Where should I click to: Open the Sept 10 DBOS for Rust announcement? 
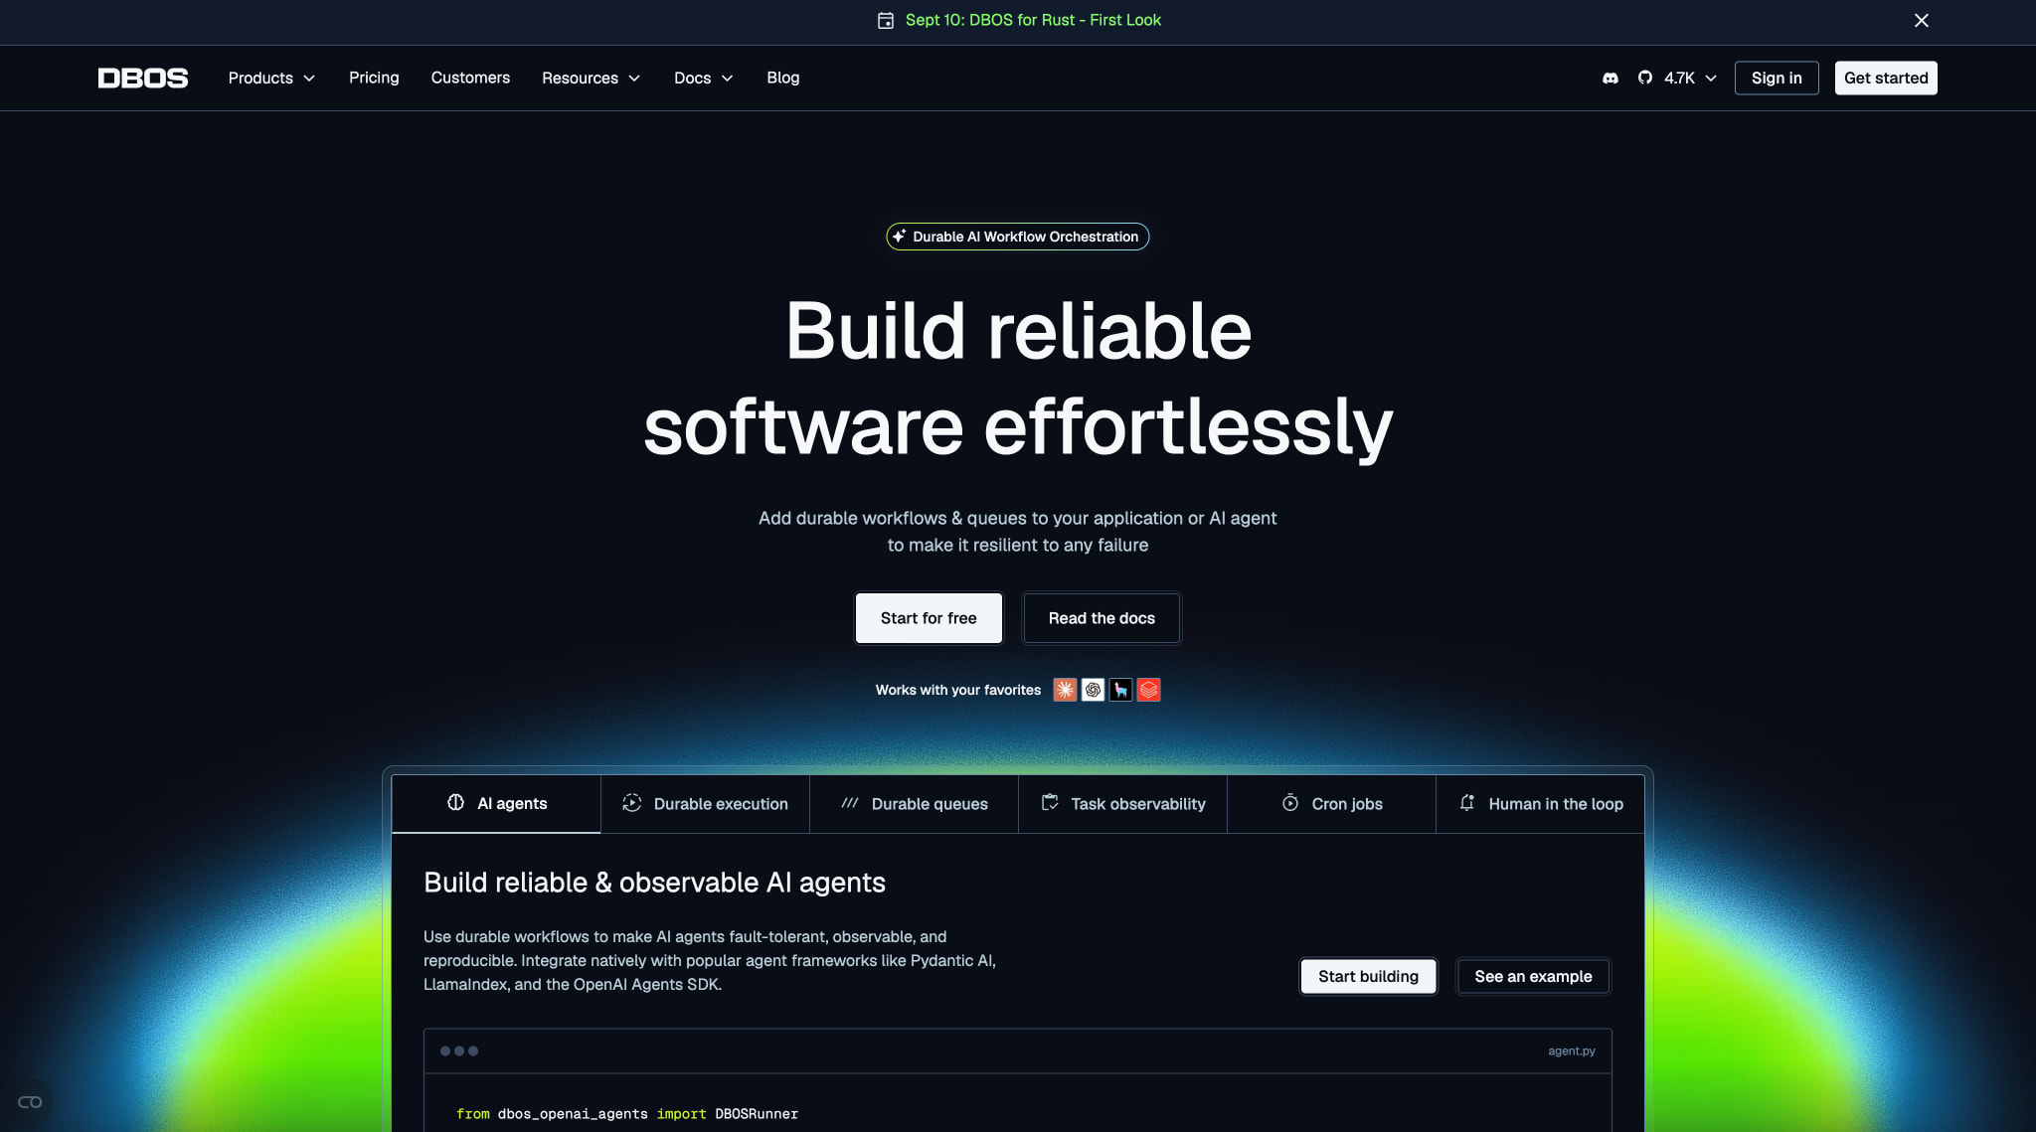tap(1033, 20)
